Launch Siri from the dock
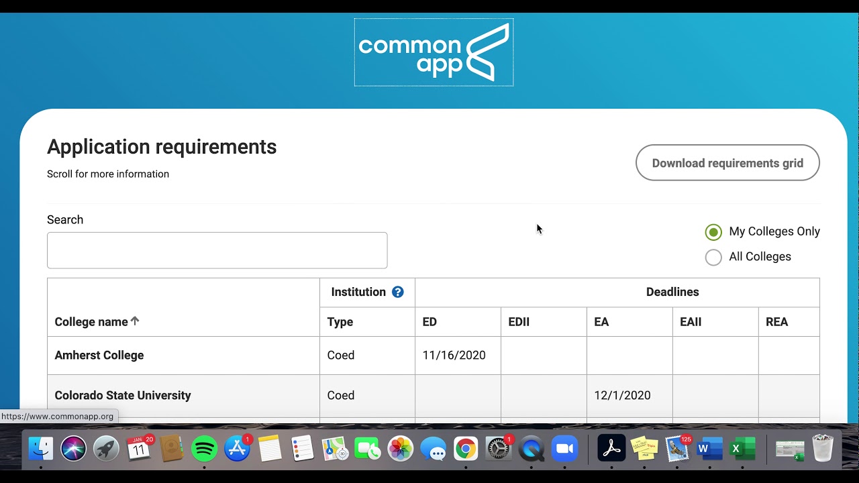Screen dimensions: 859x483 (x=74, y=448)
